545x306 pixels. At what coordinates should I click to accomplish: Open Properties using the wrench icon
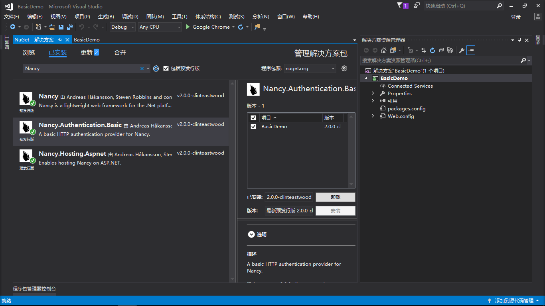point(462,50)
